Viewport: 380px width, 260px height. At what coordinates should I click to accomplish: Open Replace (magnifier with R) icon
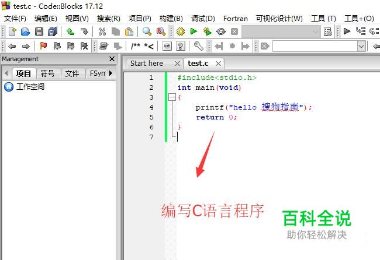tap(161, 31)
